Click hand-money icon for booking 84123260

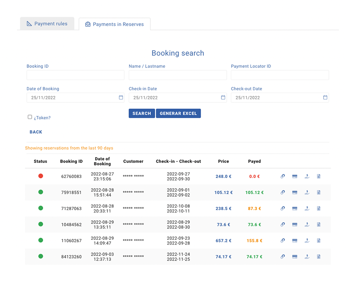[x=307, y=257]
